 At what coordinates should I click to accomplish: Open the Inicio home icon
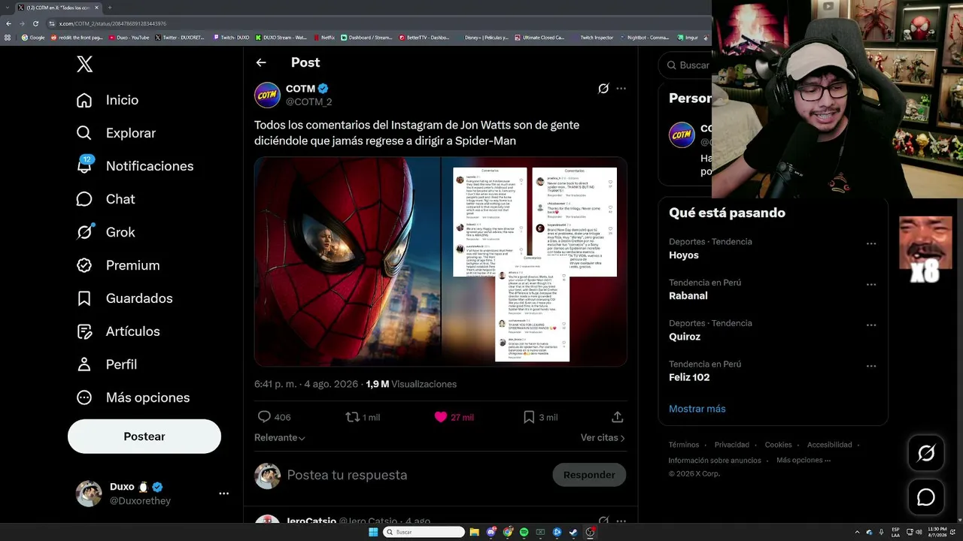coord(84,100)
